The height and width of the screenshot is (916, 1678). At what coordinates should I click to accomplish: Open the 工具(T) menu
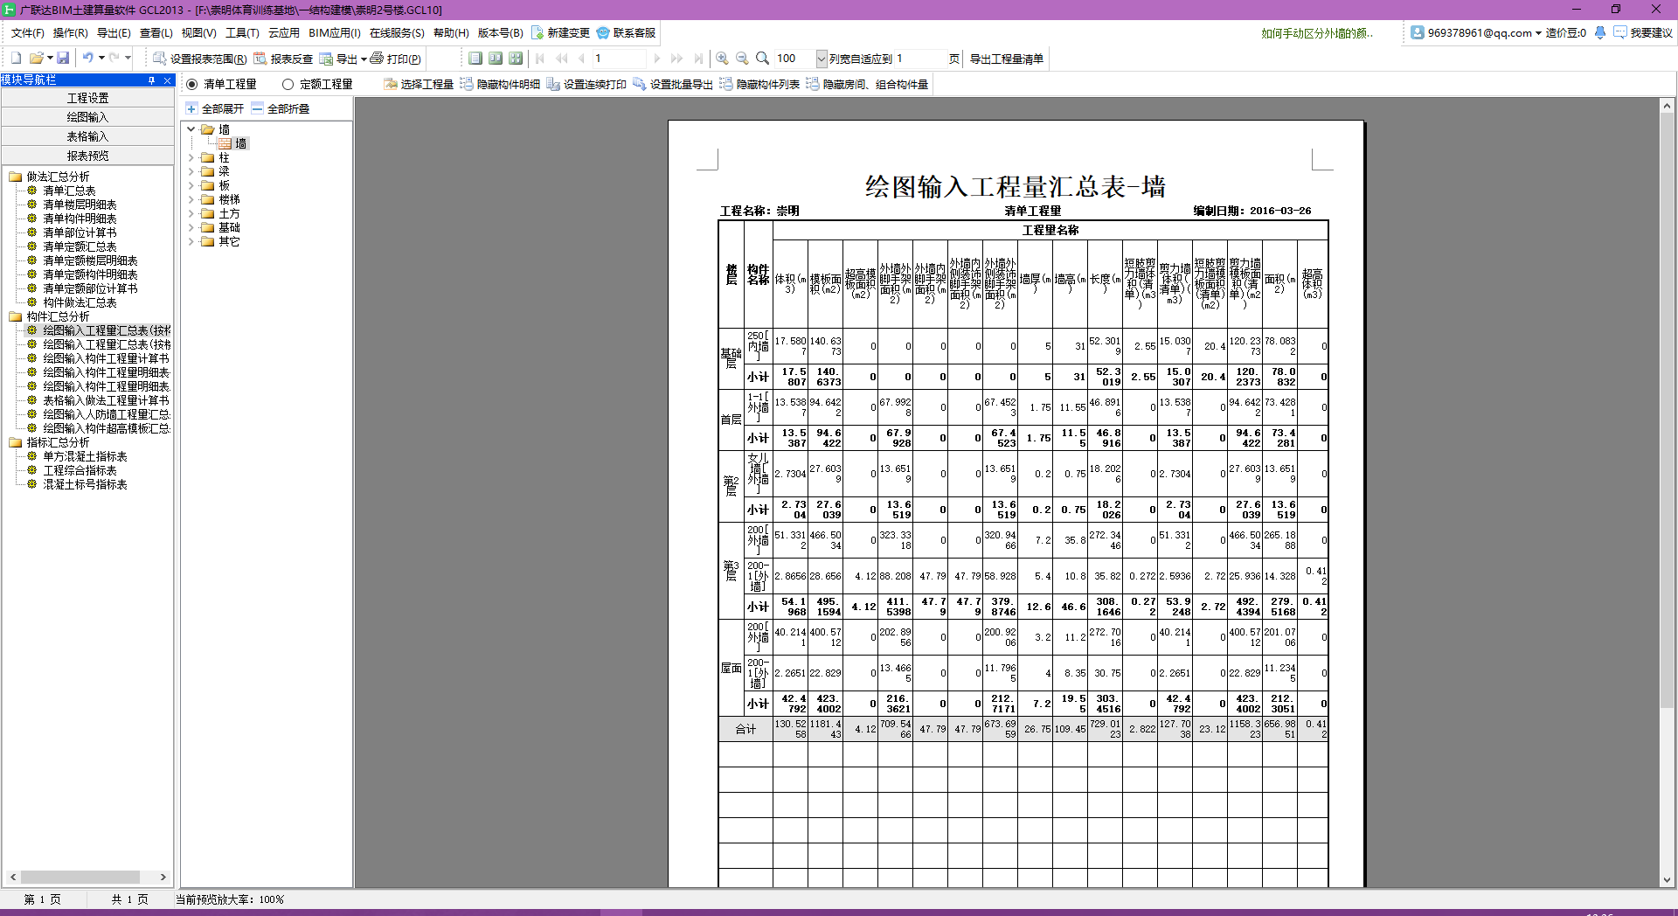click(x=242, y=33)
